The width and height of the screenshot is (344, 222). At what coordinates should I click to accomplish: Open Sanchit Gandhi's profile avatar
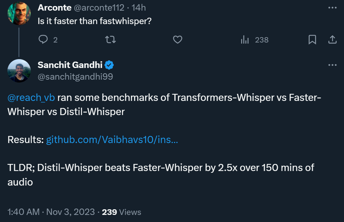[x=19, y=71]
